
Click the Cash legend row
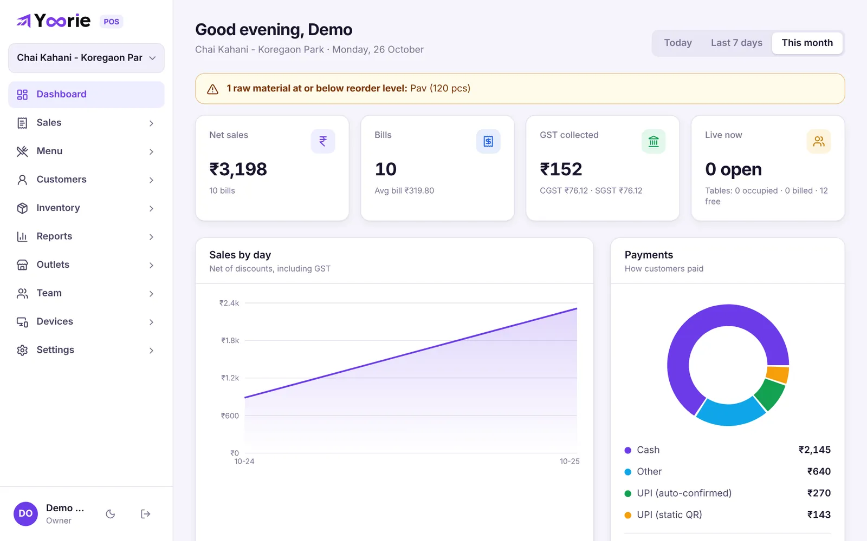[x=727, y=450]
